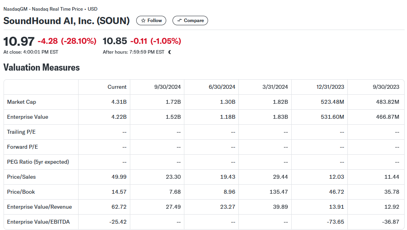Click Enterprise Value 1.83B

(x=280, y=117)
